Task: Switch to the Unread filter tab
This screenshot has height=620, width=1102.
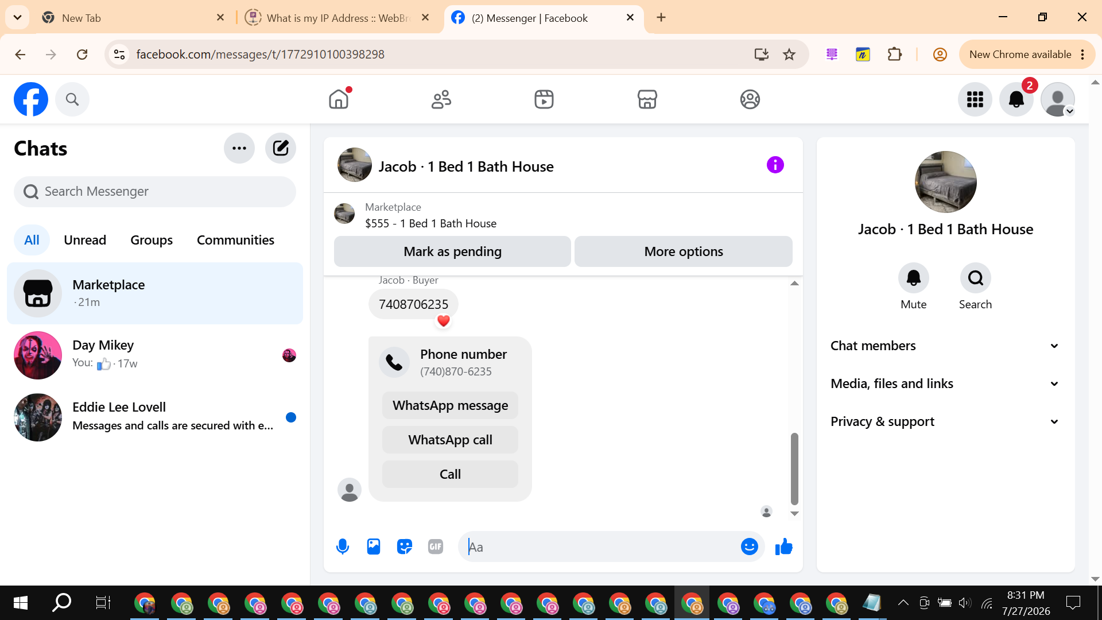Action: point(85,240)
